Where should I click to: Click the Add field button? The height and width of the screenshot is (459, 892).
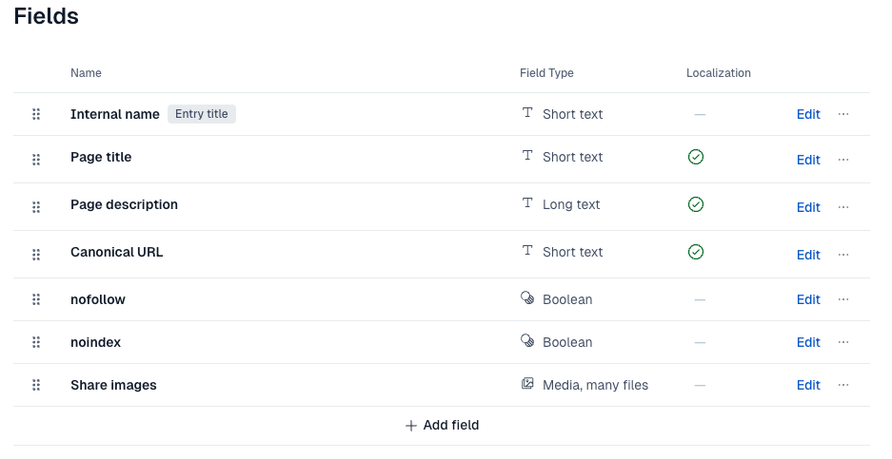[442, 426]
